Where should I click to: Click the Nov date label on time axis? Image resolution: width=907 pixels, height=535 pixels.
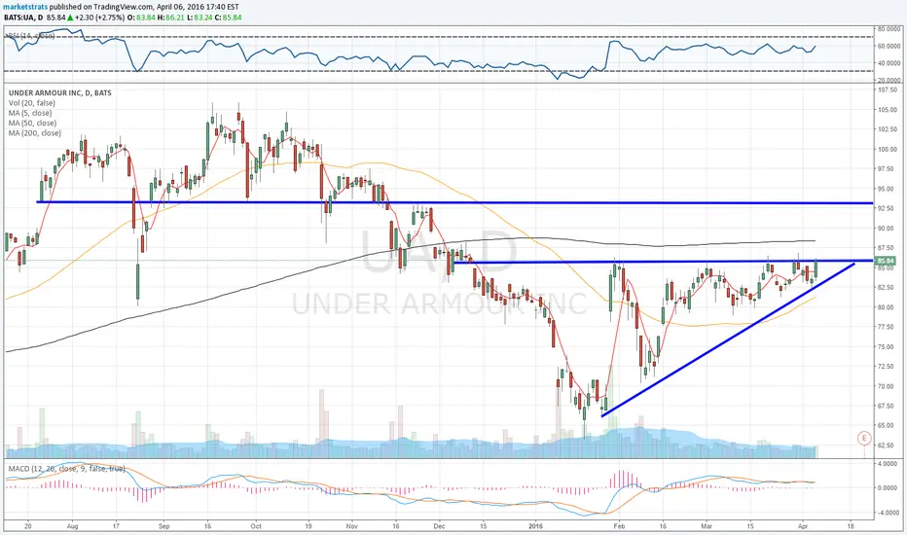coord(351,526)
